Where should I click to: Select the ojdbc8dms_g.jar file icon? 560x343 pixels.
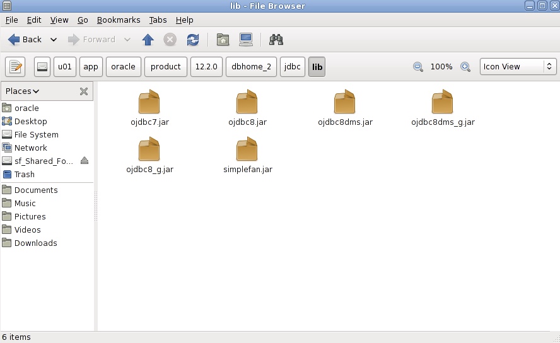pyautogui.click(x=443, y=102)
